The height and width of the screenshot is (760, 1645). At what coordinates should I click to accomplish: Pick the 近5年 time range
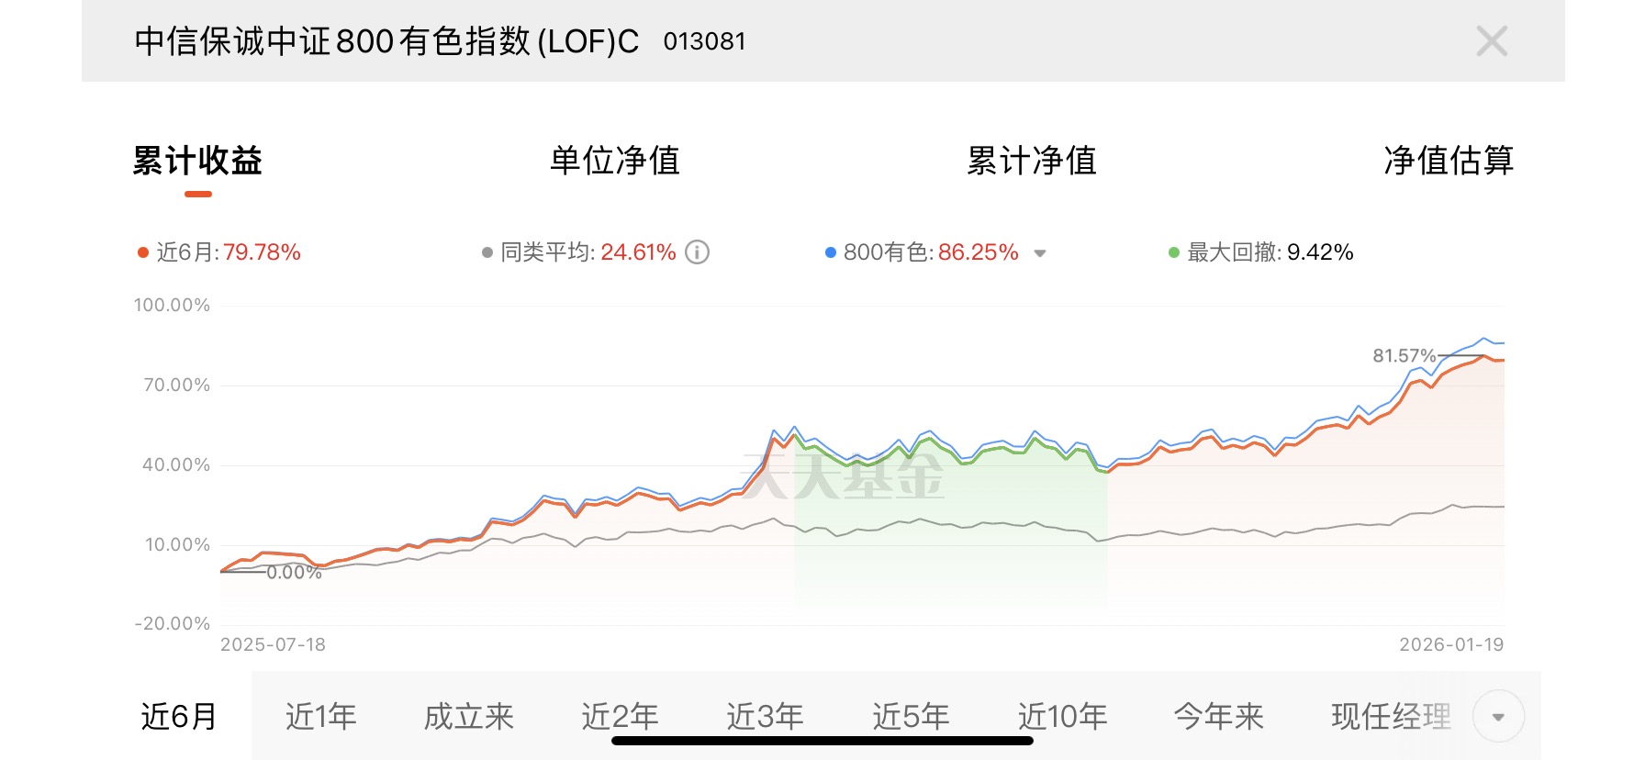pos(911,717)
